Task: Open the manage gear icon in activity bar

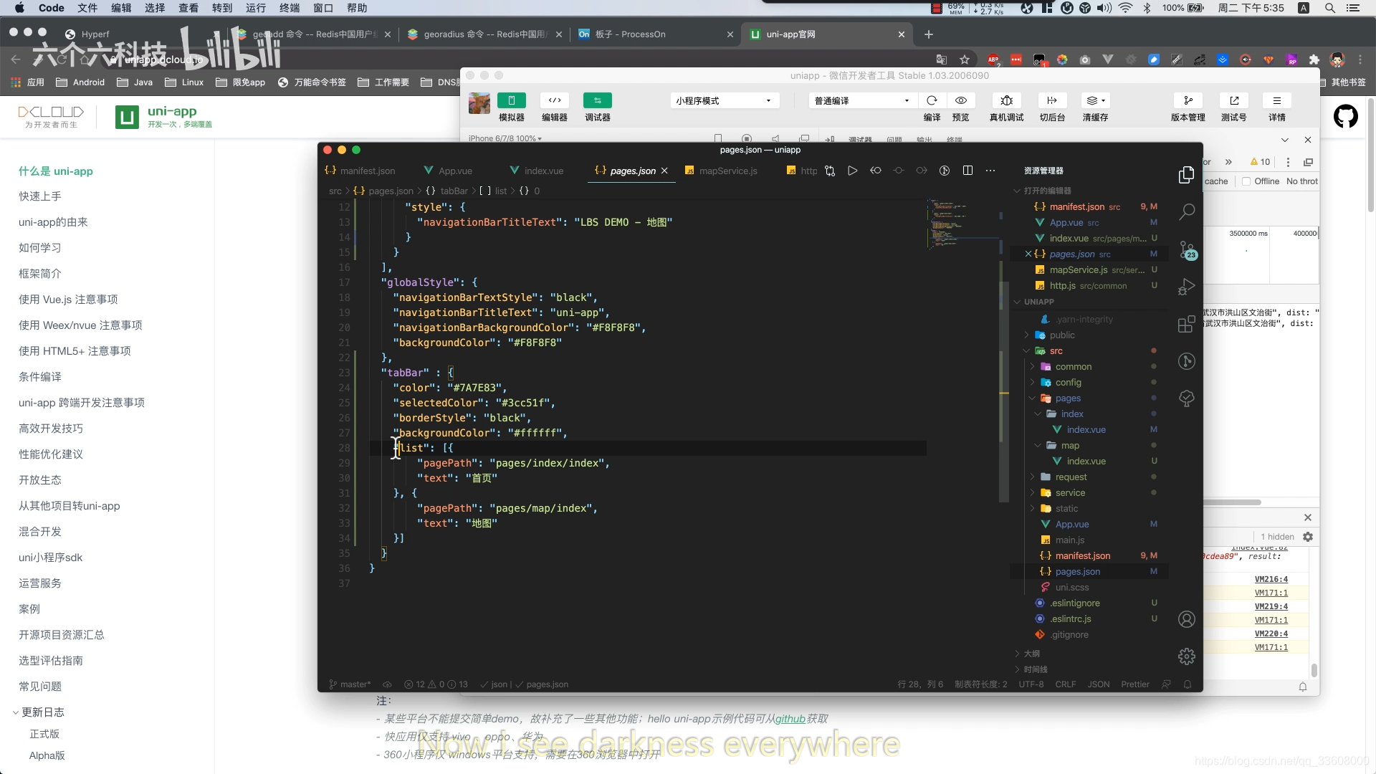Action: (x=1187, y=656)
